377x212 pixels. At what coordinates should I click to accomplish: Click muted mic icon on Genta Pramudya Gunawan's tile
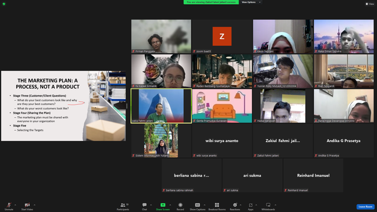coord(194,121)
